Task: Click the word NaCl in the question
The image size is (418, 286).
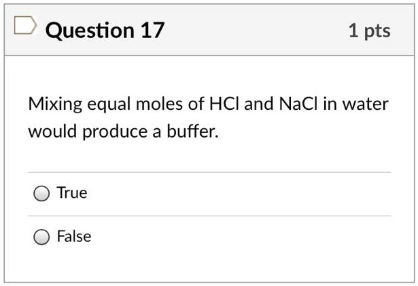Action: (298, 104)
